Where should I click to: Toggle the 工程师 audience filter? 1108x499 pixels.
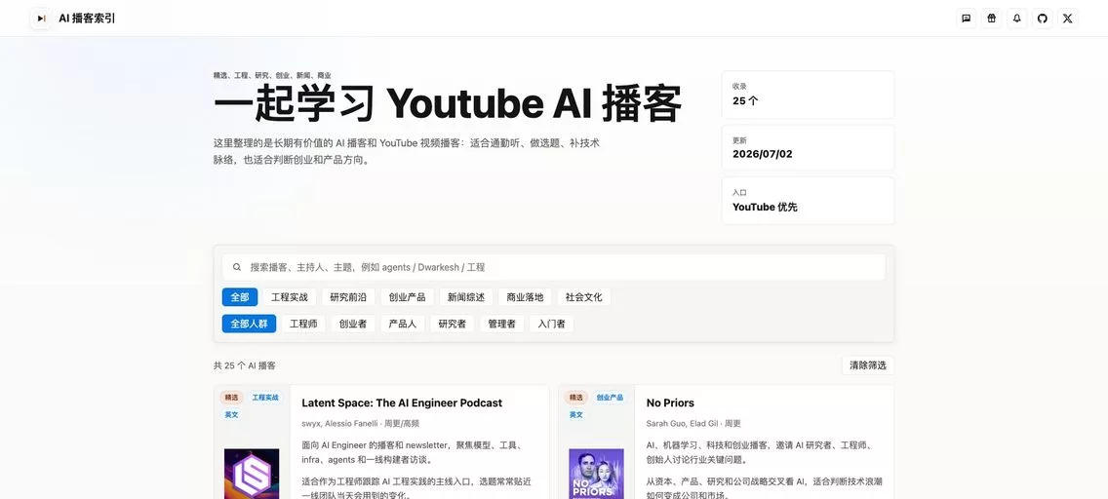(303, 324)
